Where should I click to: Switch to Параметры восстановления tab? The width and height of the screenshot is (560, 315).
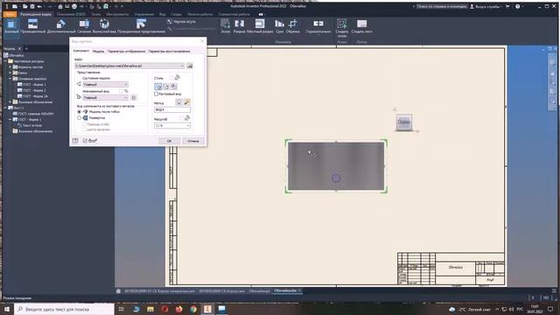pos(169,52)
